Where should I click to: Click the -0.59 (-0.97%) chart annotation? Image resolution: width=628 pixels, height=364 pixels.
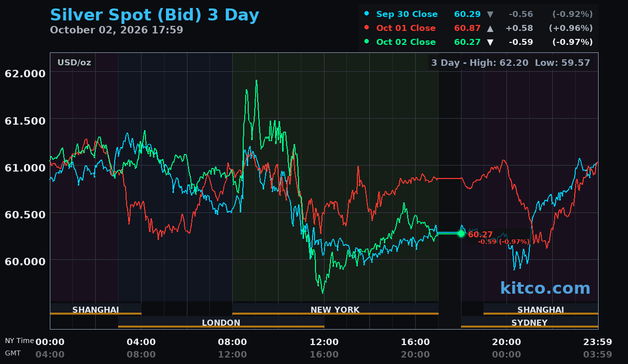pos(504,242)
